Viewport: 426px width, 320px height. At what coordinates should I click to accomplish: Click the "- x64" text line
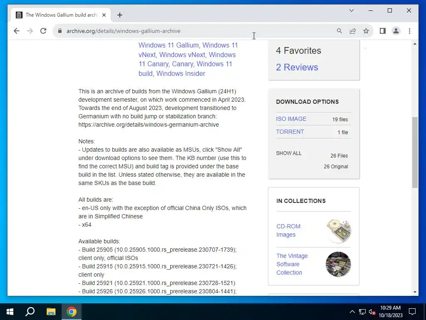click(85, 225)
